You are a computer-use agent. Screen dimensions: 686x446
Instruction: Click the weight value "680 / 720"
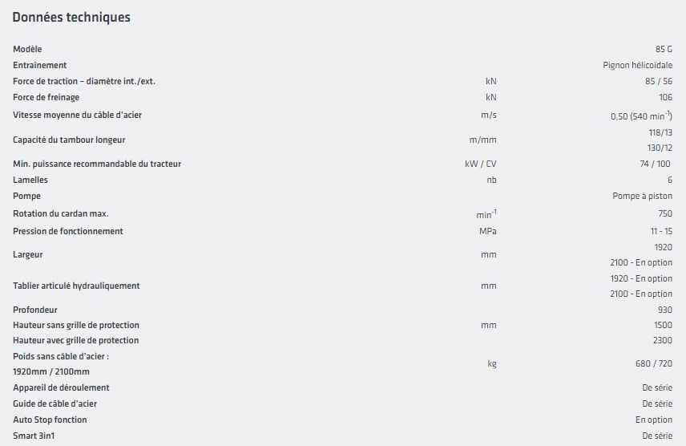pos(654,364)
